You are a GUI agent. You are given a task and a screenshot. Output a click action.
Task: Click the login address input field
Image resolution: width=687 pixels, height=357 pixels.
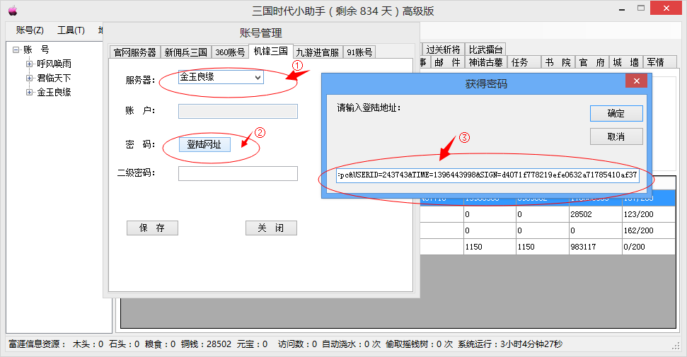pos(487,175)
